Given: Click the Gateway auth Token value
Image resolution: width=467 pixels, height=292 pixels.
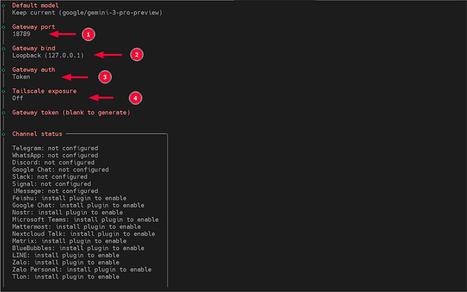Looking at the screenshot, I should tap(21, 77).
